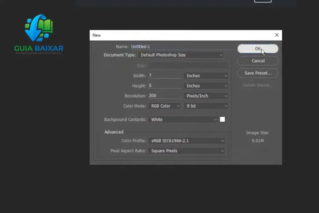Open the Pixels/Inch resolution units dropdown
The width and height of the screenshot is (319, 213).
tap(206, 96)
